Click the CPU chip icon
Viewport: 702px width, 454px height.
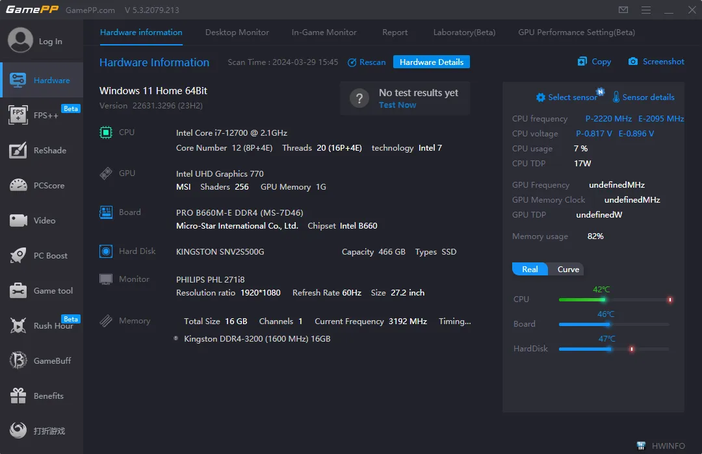[x=106, y=132]
